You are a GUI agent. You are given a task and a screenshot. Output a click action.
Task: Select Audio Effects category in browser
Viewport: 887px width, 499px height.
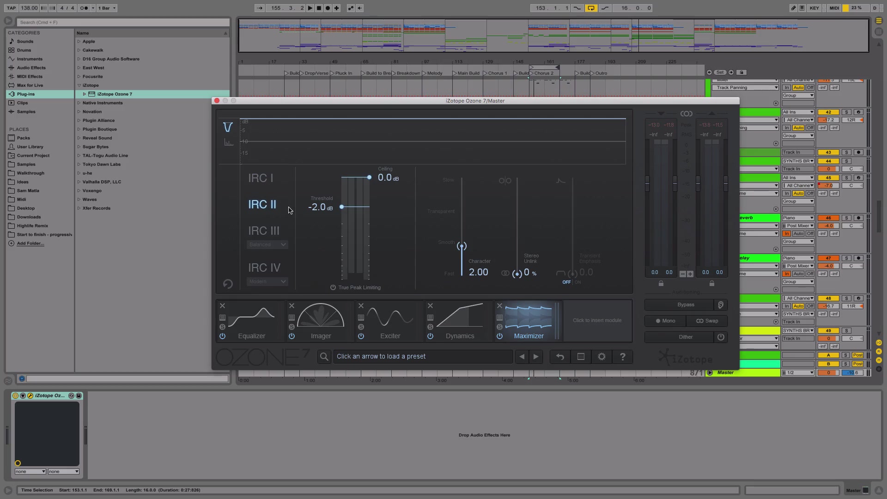coord(31,68)
